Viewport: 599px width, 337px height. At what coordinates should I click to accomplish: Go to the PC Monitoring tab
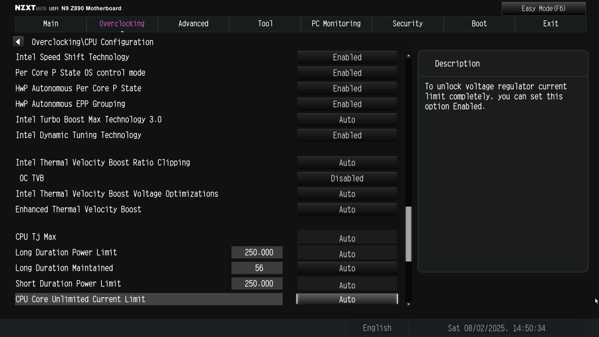[x=336, y=24]
